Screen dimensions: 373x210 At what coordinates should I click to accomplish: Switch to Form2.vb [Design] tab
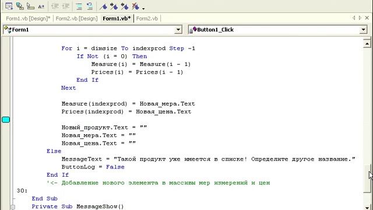76,18
